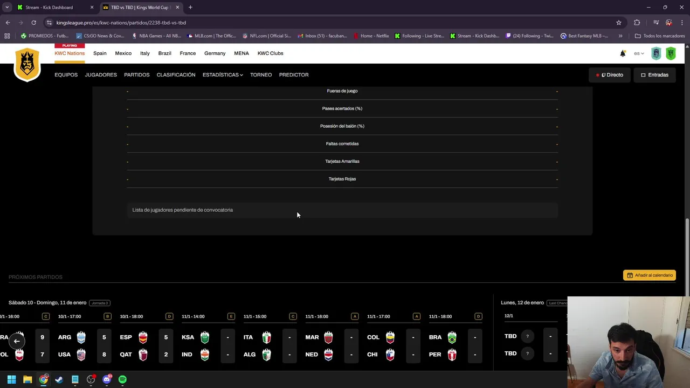Open the NBA Games bookmark
This screenshot has width=690, height=388.
point(156,36)
